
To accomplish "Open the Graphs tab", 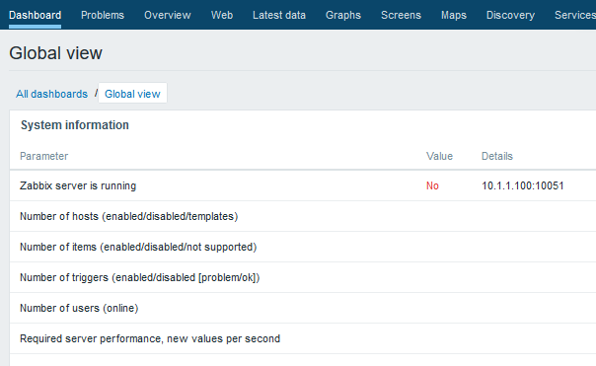I will [343, 15].
